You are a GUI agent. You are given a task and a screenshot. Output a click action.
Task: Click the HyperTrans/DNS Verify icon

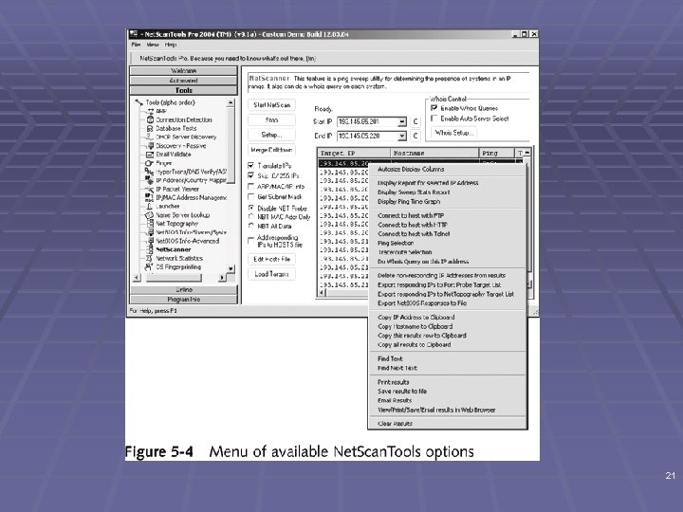tap(150, 172)
